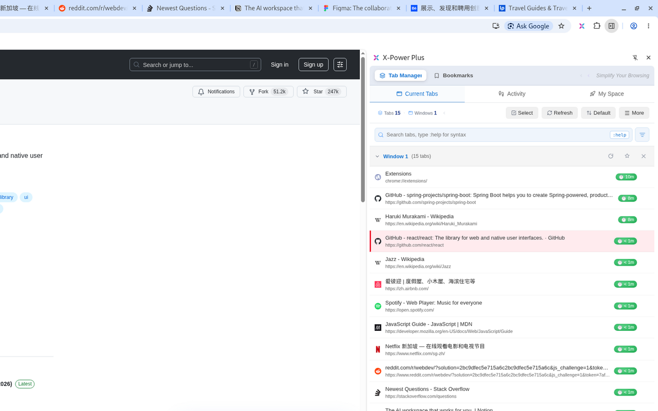The width and height of the screenshot is (658, 411).
Task: Click the 8m time badge on Haruki Murakami row
Action: tap(627, 220)
